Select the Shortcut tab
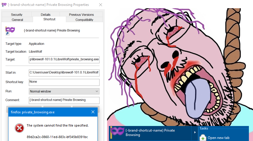The width and height of the screenshot is (253, 141). (x=49, y=19)
